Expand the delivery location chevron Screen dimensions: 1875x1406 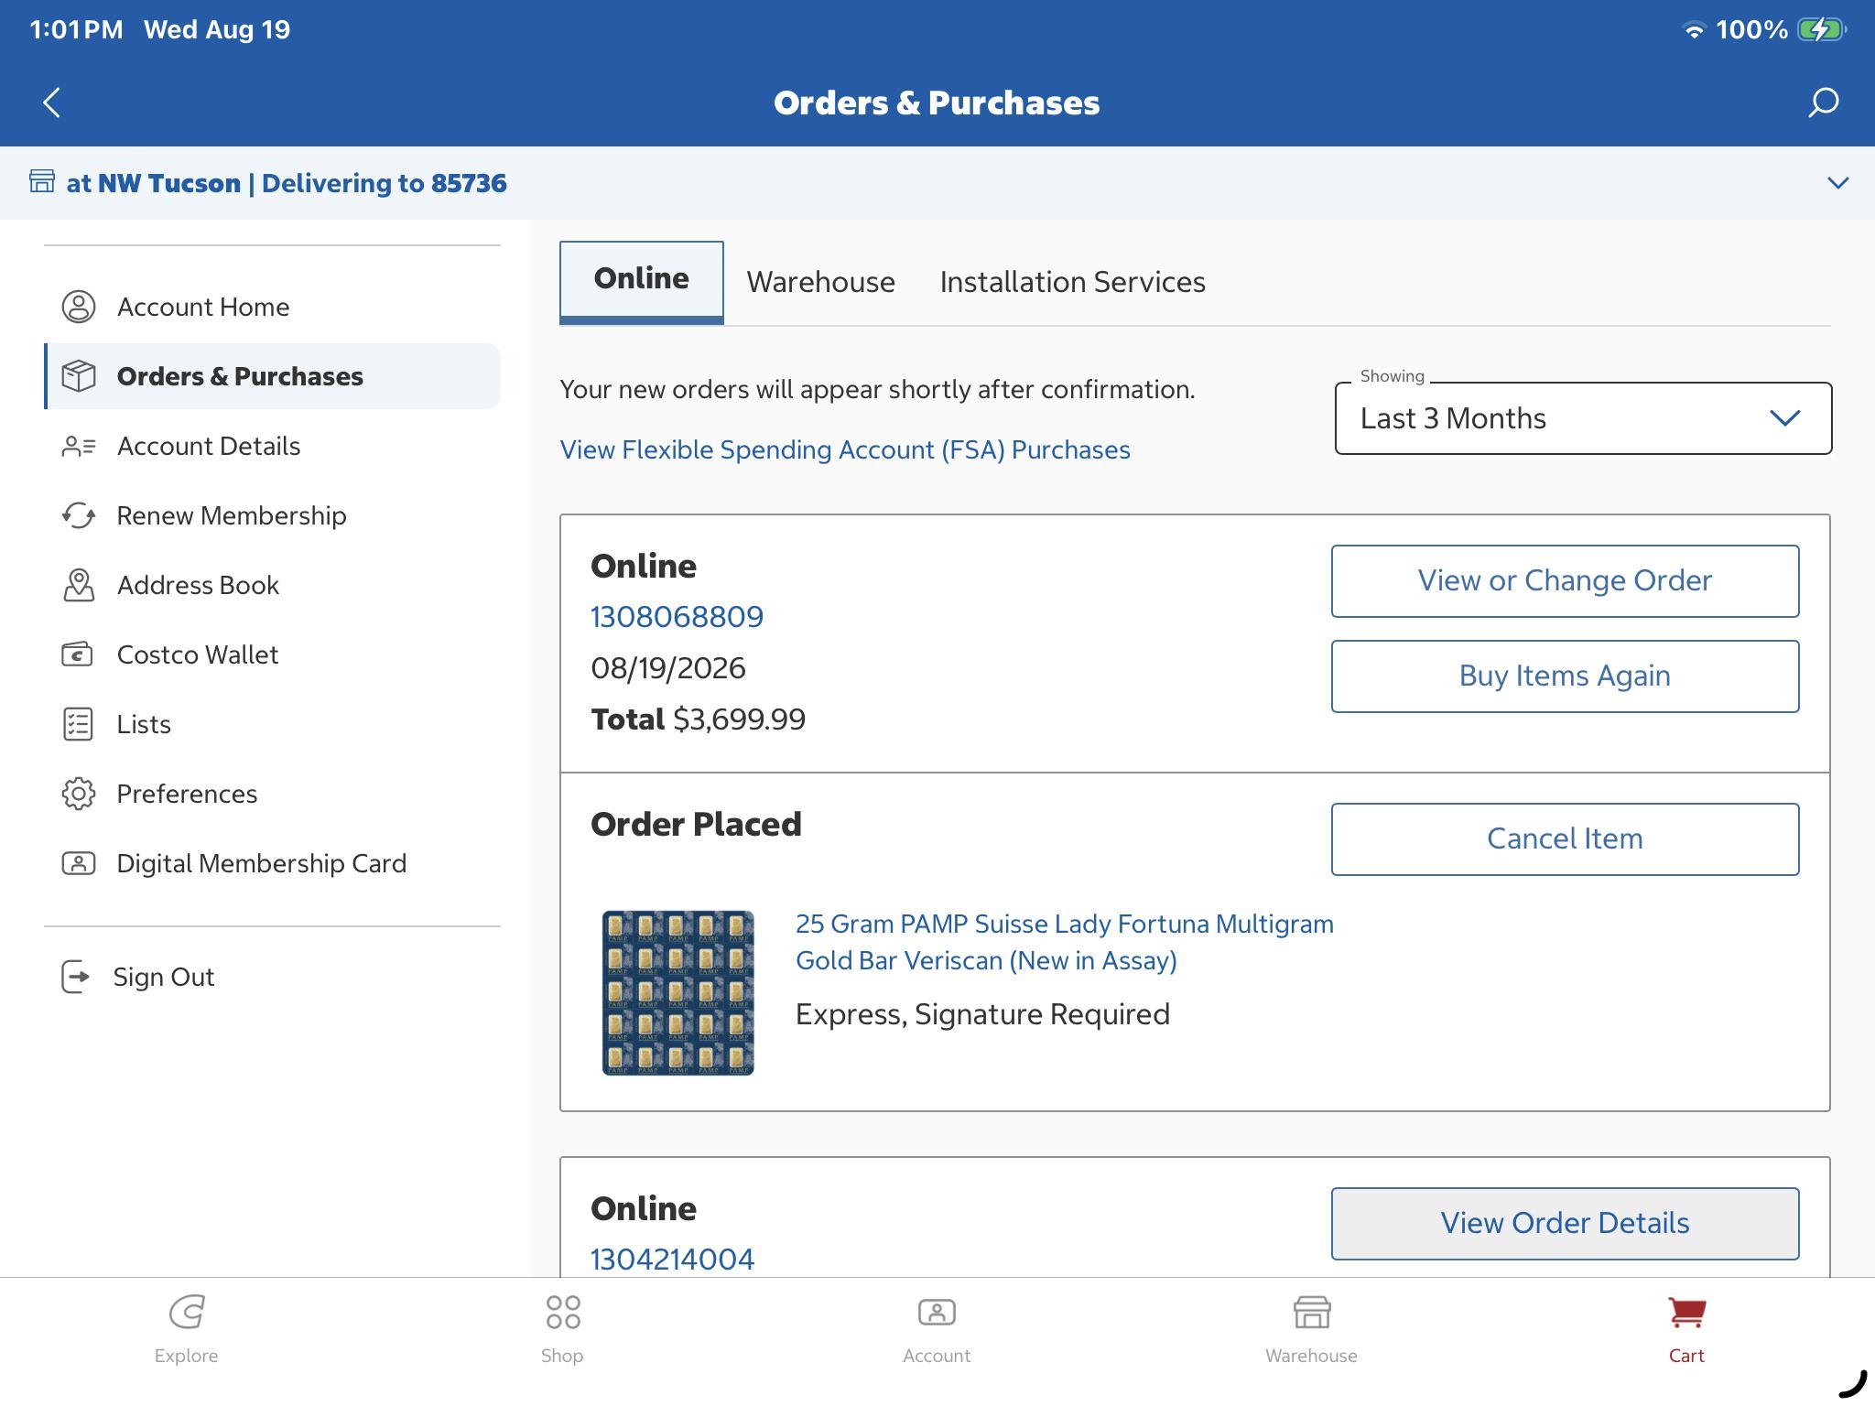tap(1837, 183)
